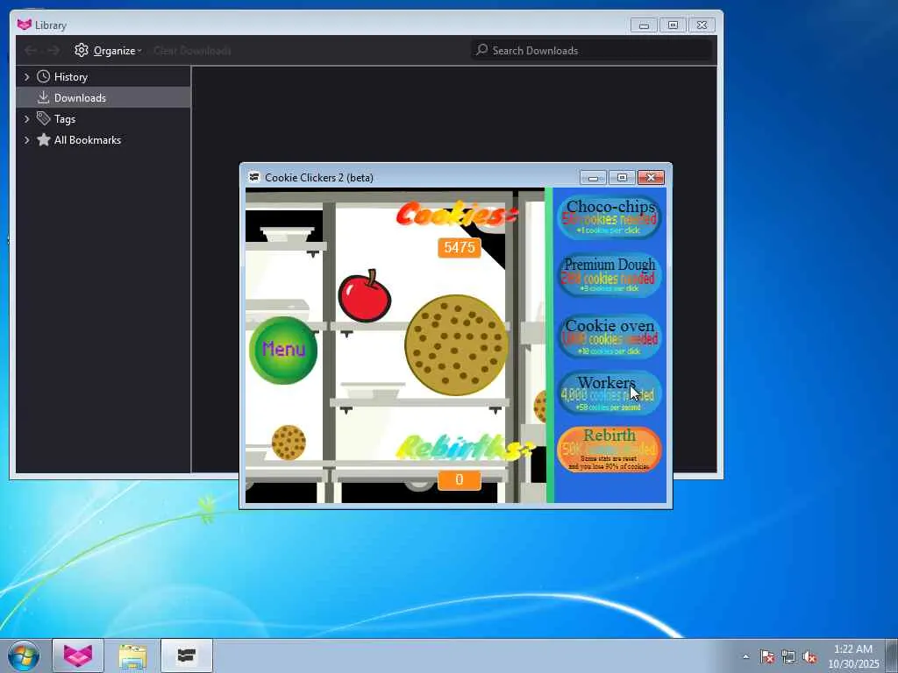Screen dimensions: 898x673
Task: Expand the Tags tree item
Action: pos(26,119)
